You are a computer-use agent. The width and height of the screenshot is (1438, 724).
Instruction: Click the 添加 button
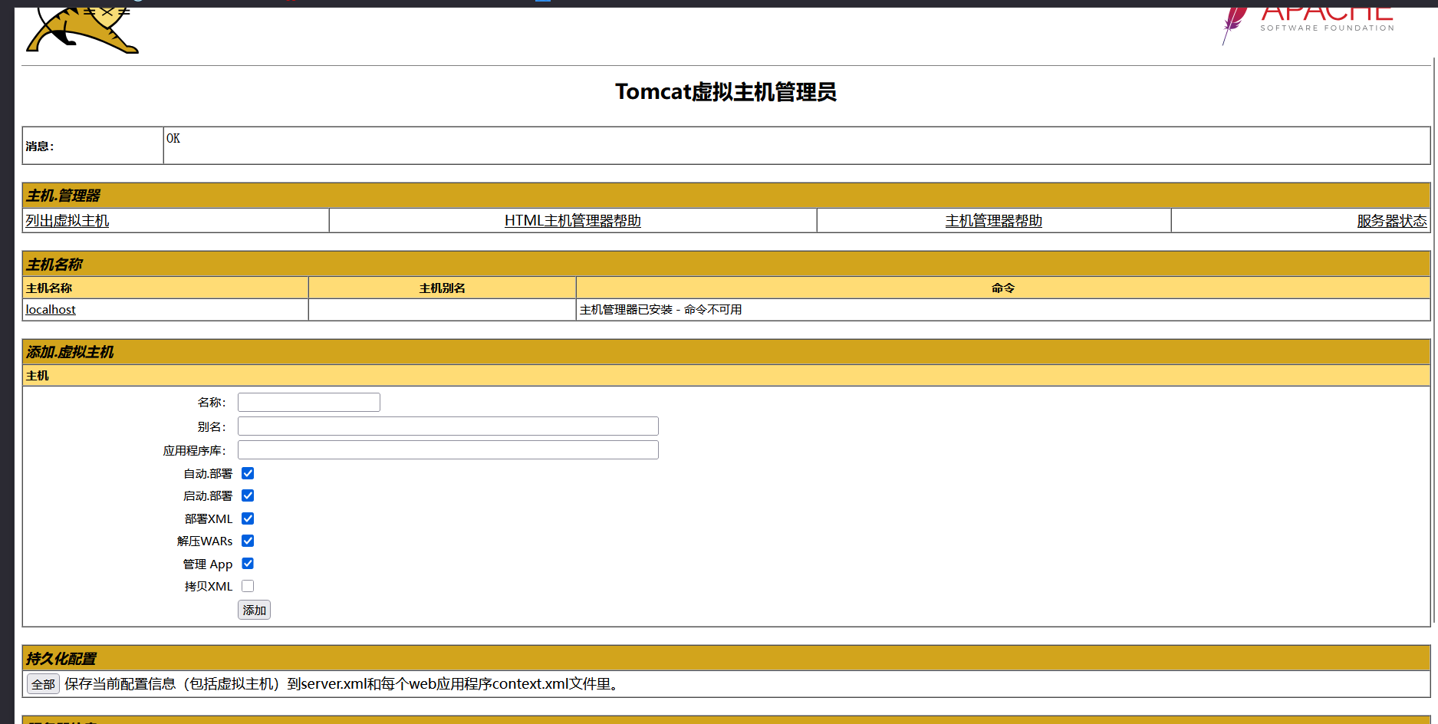click(x=254, y=610)
